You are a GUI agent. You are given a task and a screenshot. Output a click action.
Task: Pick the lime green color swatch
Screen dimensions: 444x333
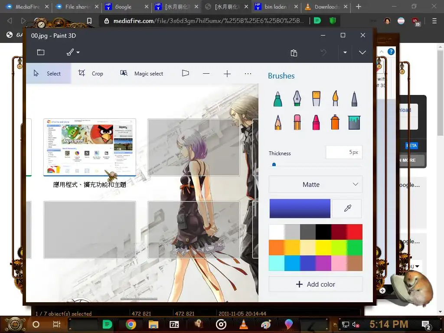click(339, 248)
